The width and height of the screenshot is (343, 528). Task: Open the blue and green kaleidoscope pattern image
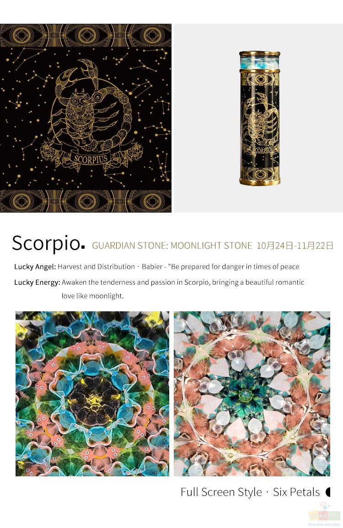[x=92, y=394]
